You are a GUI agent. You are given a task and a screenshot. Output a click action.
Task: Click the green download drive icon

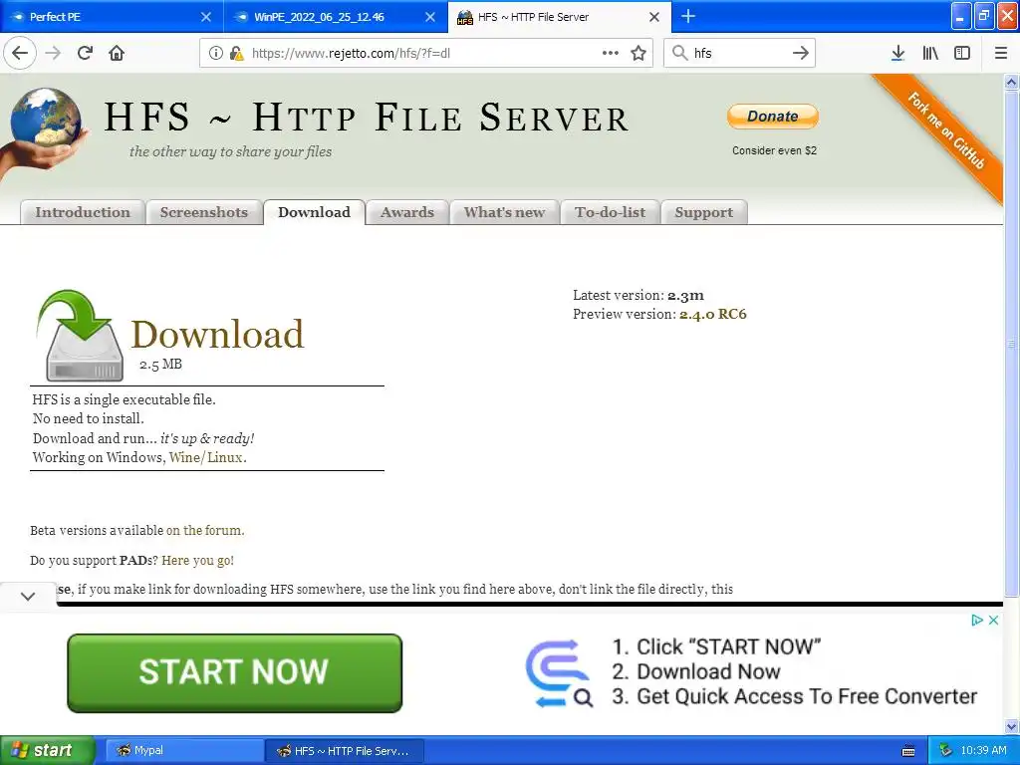tap(80, 335)
